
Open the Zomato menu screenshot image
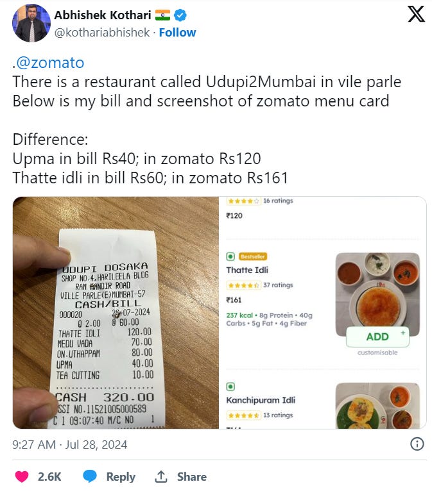click(x=323, y=313)
